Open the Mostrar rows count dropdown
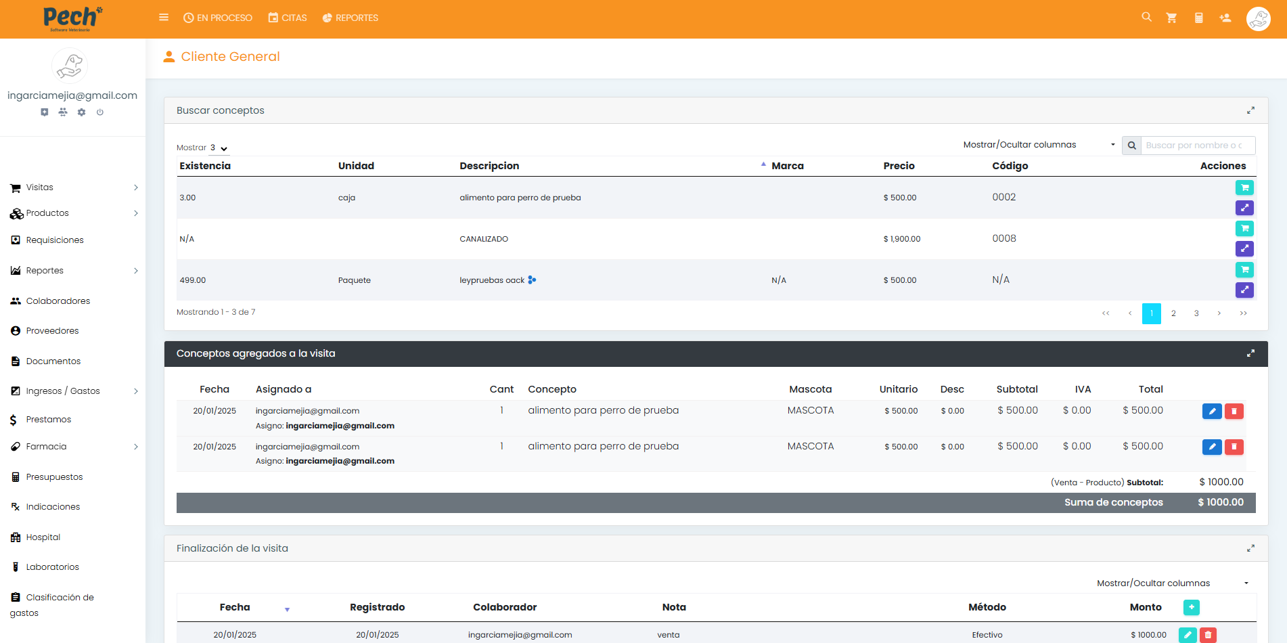 pos(219,148)
